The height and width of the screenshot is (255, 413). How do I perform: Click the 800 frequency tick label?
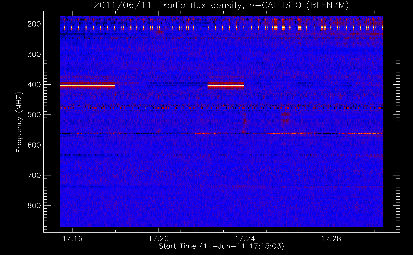click(34, 206)
